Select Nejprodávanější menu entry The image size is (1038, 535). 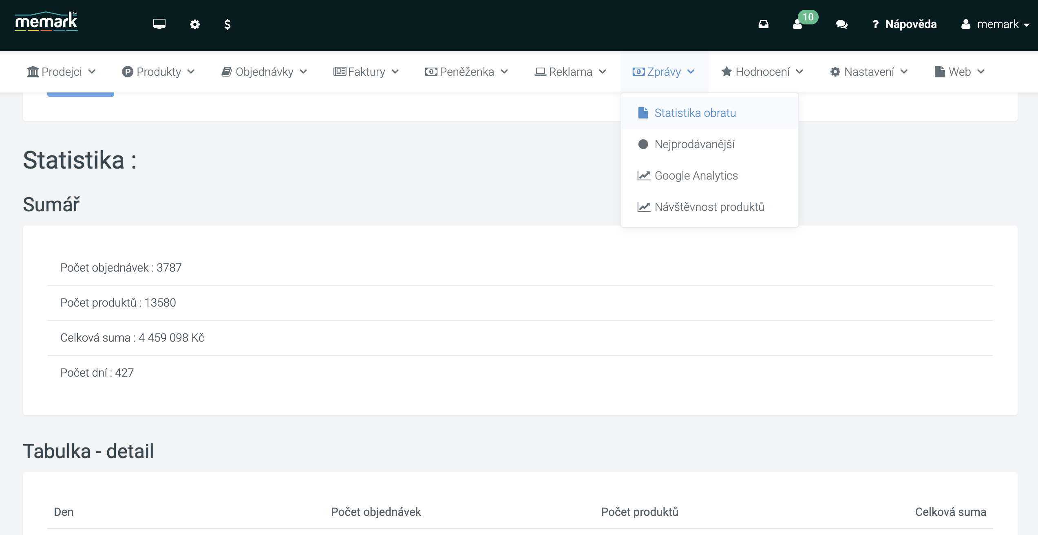tap(709, 144)
